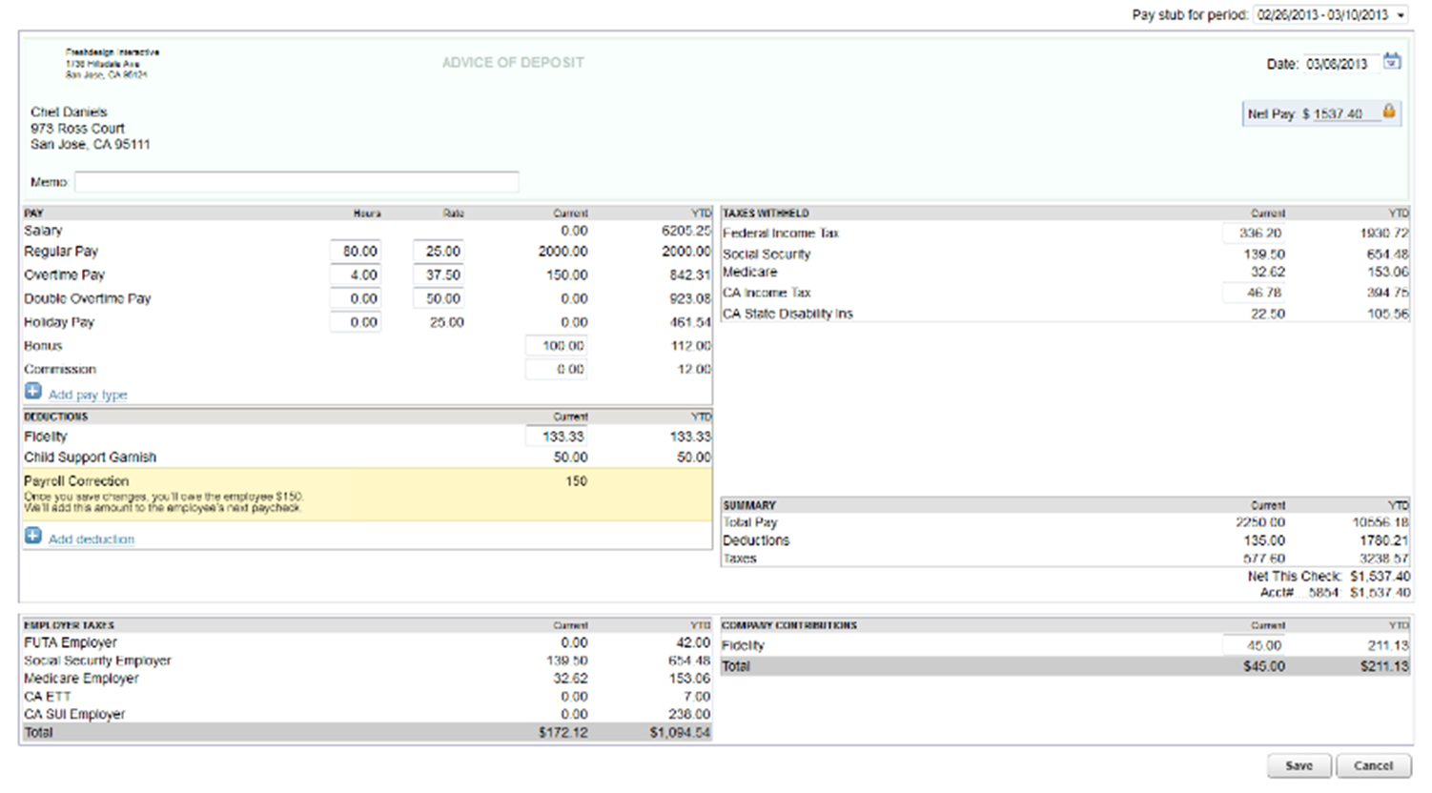Cancel the paycheck edit

1373,765
